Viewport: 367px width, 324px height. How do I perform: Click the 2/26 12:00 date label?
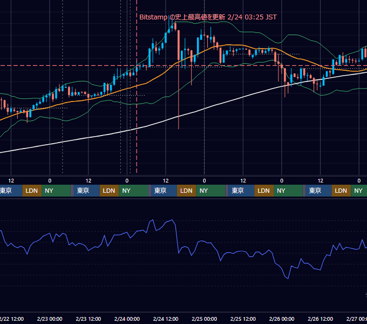click(x=320, y=319)
